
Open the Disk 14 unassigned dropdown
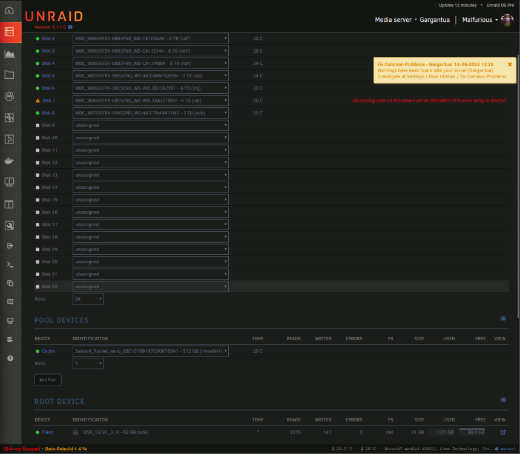pyautogui.click(x=151, y=188)
